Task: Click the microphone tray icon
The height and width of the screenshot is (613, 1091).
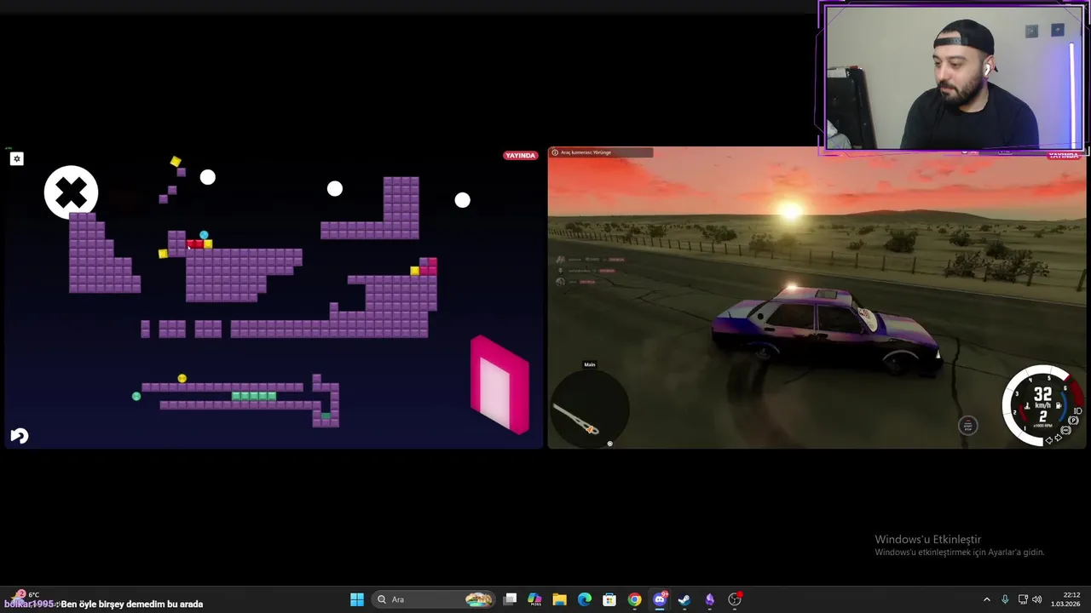Action: pos(1005,599)
